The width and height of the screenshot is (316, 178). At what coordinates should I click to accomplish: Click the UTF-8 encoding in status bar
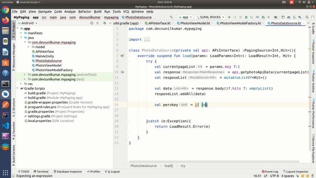click(275, 176)
